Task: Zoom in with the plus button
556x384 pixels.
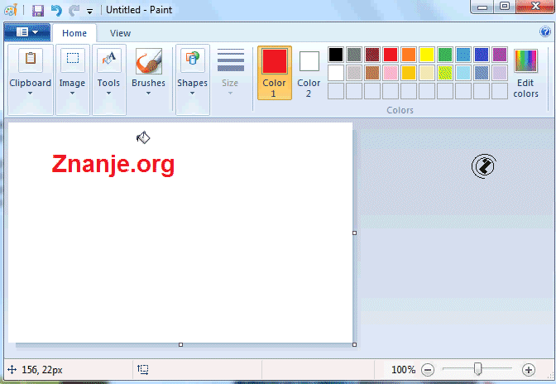Action: coord(529,370)
